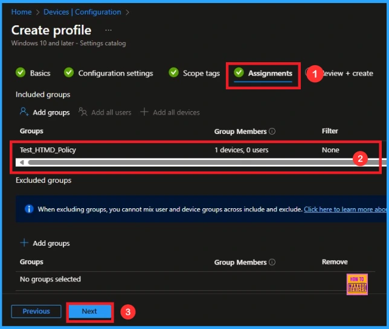
Task: Click the 'No groups selected' text
Action: (x=50, y=279)
